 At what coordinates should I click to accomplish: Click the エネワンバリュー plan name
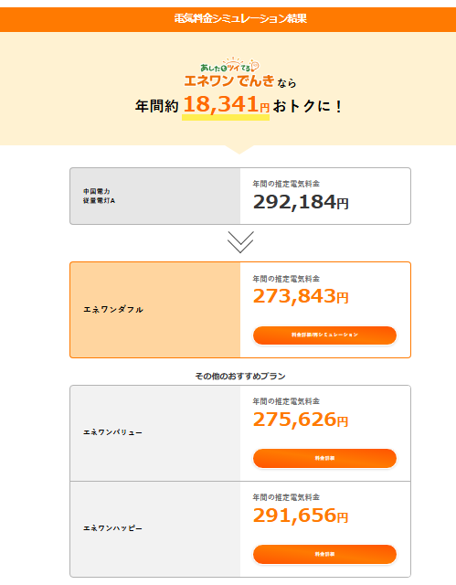pos(112,432)
